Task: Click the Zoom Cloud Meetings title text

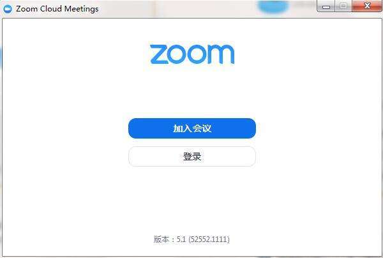Action: pyautogui.click(x=57, y=9)
